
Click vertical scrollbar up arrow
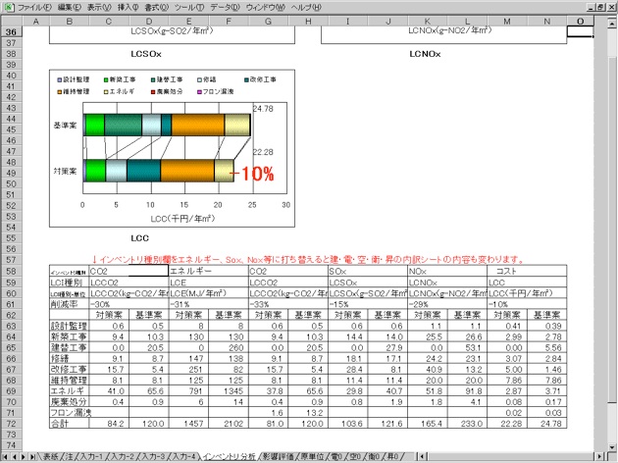[x=612, y=25]
